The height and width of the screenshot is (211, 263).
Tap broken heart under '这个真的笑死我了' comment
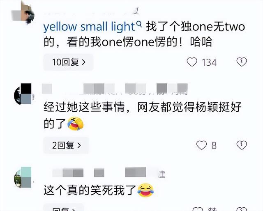[x=242, y=209]
